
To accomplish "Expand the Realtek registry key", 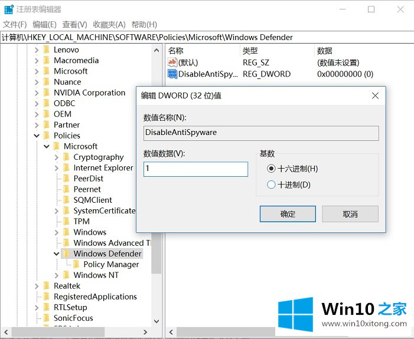I will coord(37,286).
